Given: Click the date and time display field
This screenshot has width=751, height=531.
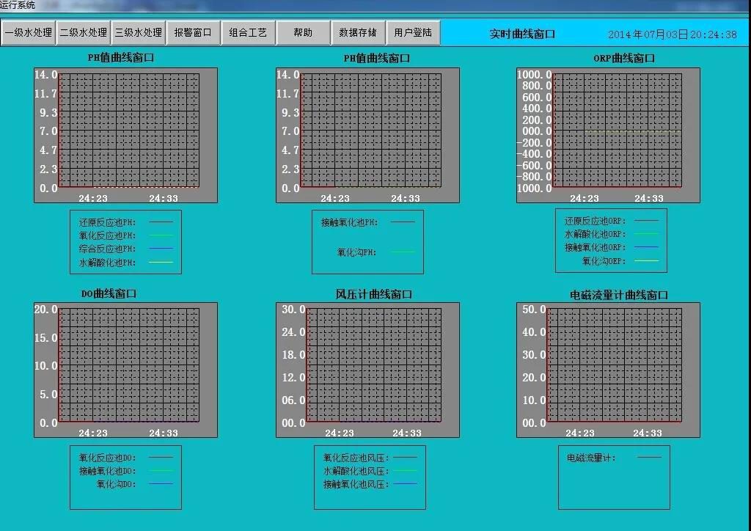Looking at the screenshot, I should pyautogui.click(x=670, y=32).
